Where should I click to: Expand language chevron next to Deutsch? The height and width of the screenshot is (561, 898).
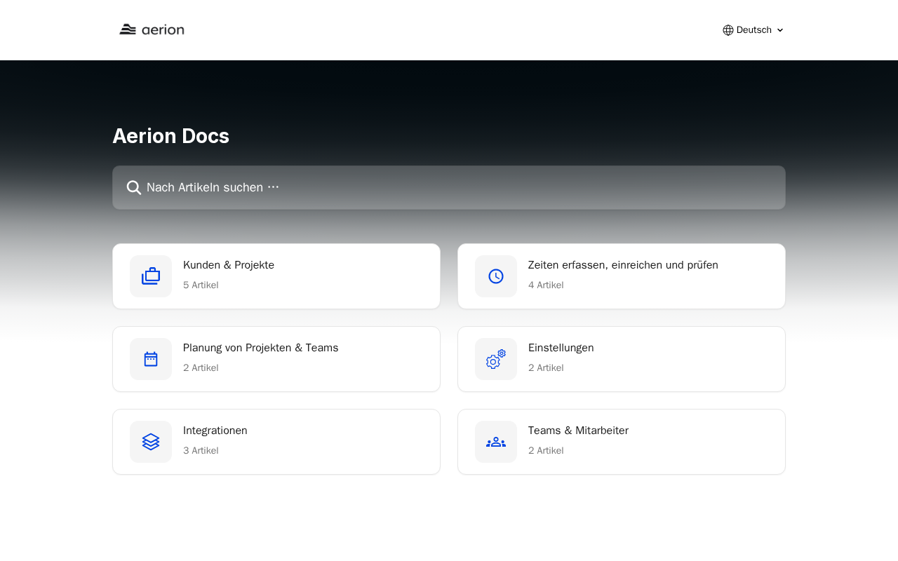tap(780, 30)
